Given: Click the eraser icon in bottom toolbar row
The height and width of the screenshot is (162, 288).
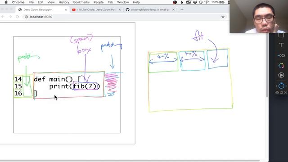Looking at the screenshot, I should point(277,93).
